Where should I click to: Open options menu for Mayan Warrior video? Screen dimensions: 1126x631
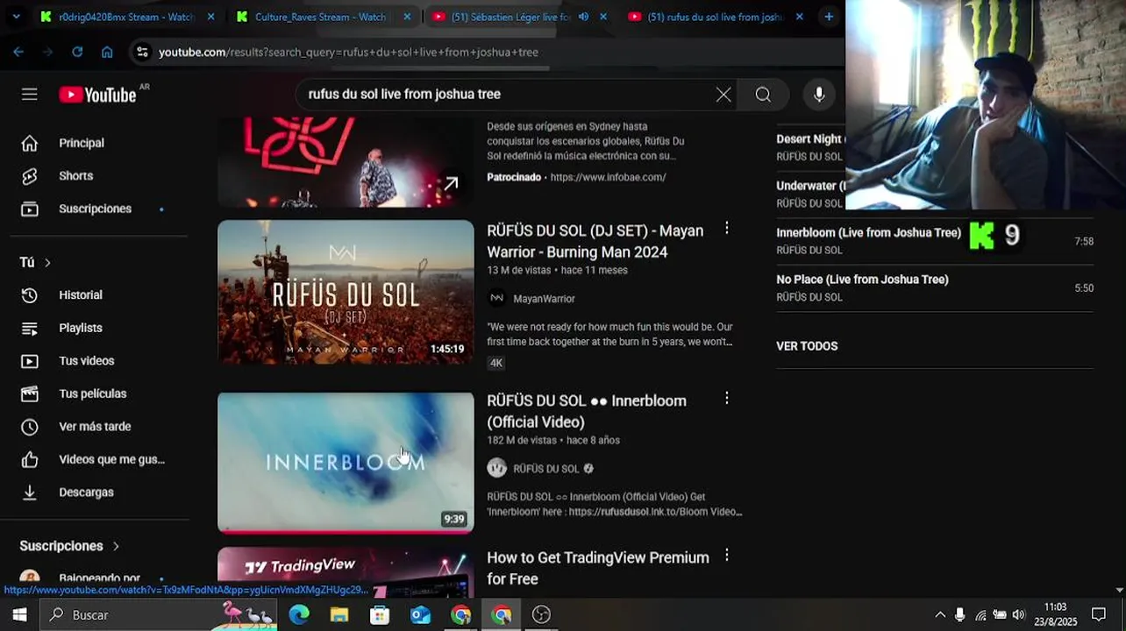coord(726,228)
